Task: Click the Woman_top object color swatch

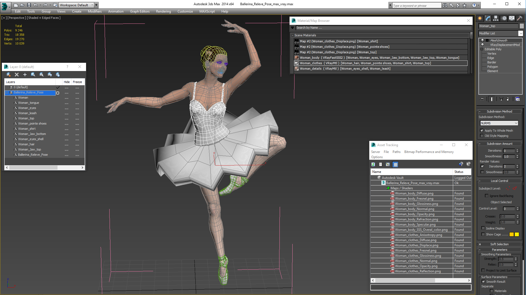Action: (522, 26)
